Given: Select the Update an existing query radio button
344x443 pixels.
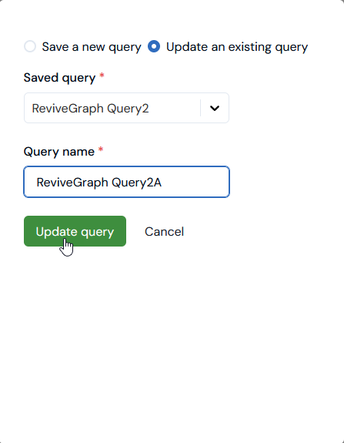Looking at the screenshot, I should 154,47.
